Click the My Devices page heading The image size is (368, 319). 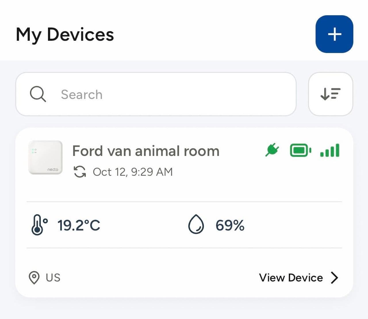pyautogui.click(x=65, y=34)
